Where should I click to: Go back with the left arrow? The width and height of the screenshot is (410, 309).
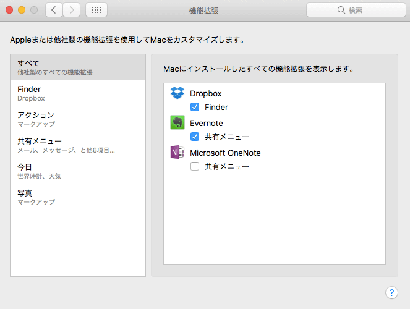[54, 10]
